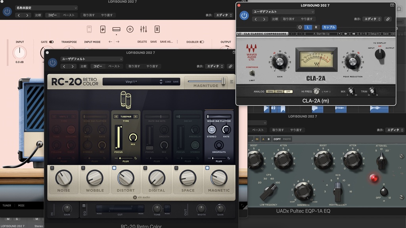Screen dimensions: 406x228
Task: Select faded stompbox icon in amp plugin
Action: tap(89, 29)
